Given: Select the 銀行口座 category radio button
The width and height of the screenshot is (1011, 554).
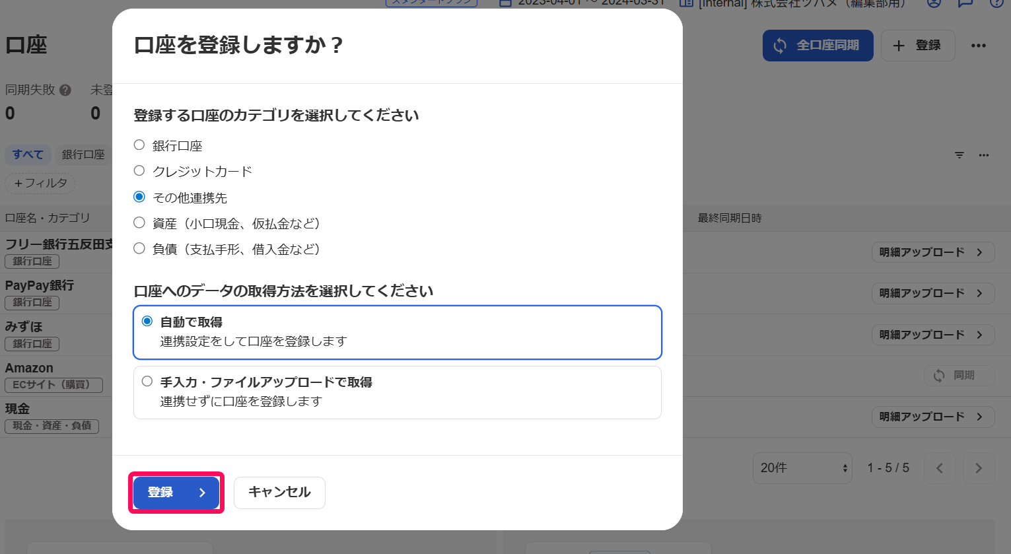Looking at the screenshot, I should tap(139, 145).
